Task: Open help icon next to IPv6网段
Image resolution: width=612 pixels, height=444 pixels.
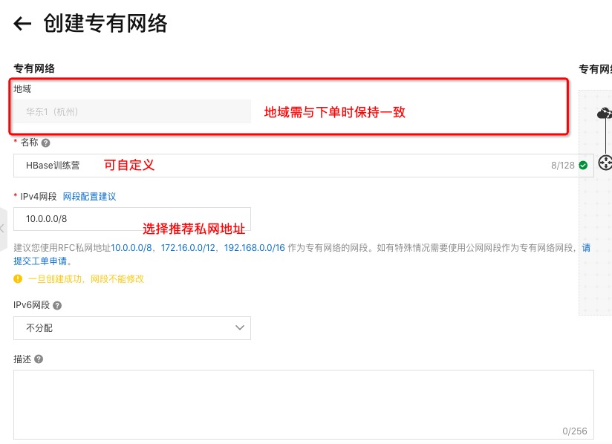Action: coord(57,305)
